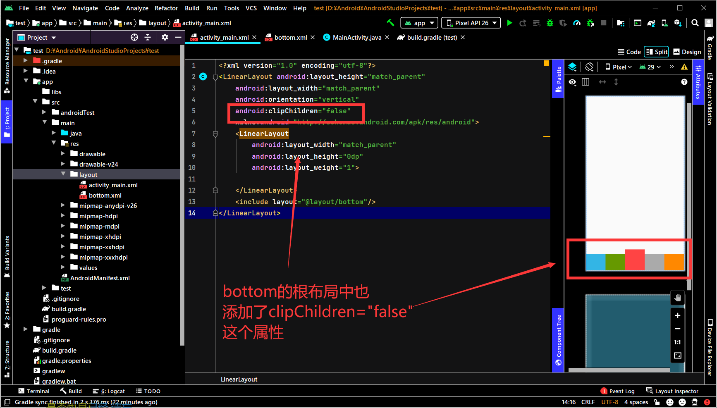Click the Apply Changes and Restart Activity icon
Screen dimensions: 717x408
pyautogui.click(x=523, y=23)
